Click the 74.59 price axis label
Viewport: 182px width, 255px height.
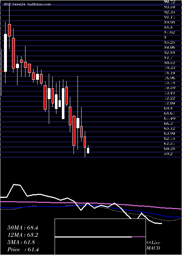point(170,88)
